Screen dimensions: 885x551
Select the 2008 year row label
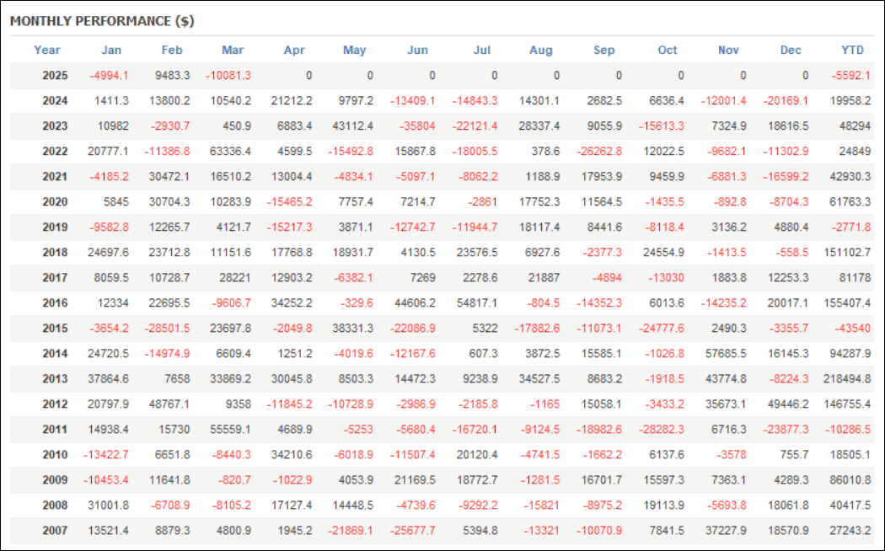tap(55, 506)
